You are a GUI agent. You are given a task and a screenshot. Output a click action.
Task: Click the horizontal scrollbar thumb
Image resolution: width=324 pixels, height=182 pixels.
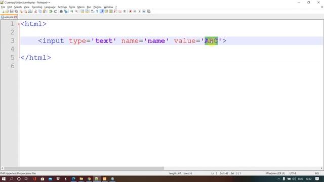pyautogui.click(x=84, y=168)
